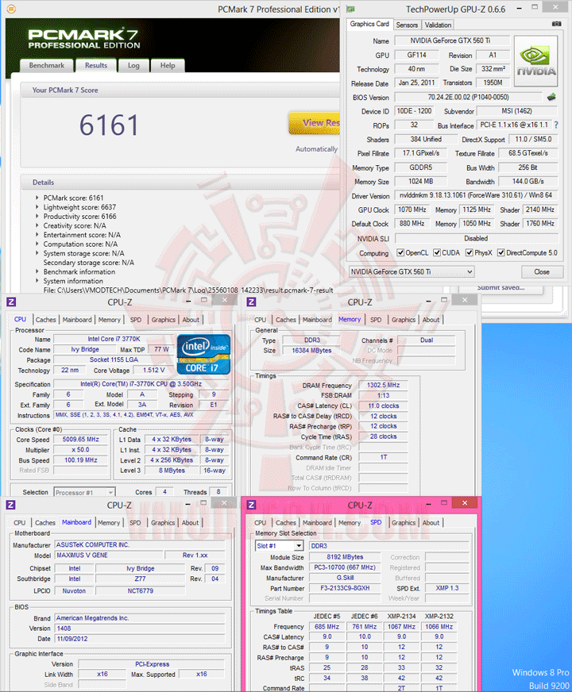Click the NVIDIA logo in GPU-Z
Screen dimensions: 572x692
pos(535,61)
